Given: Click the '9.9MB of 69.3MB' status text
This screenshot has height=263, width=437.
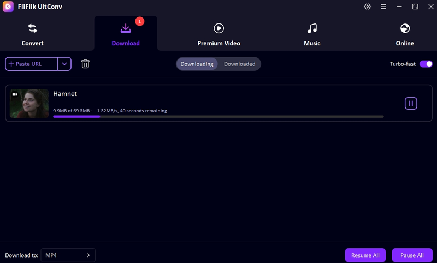Looking at the screenshot, I should pos(72,111).
